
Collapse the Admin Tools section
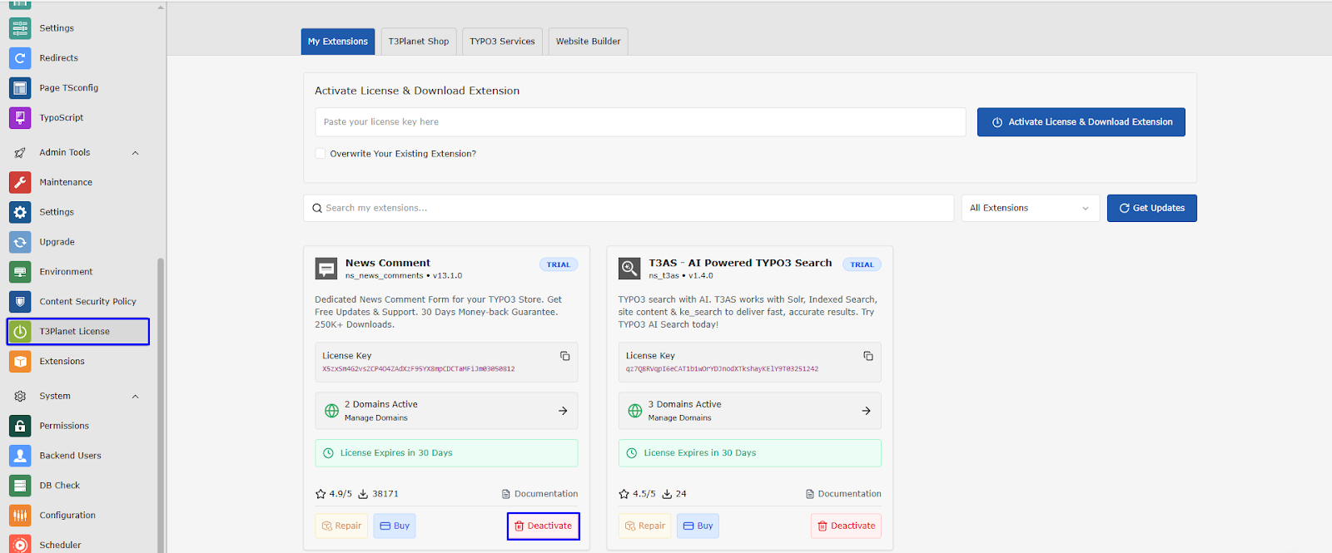tap(135, 153)
